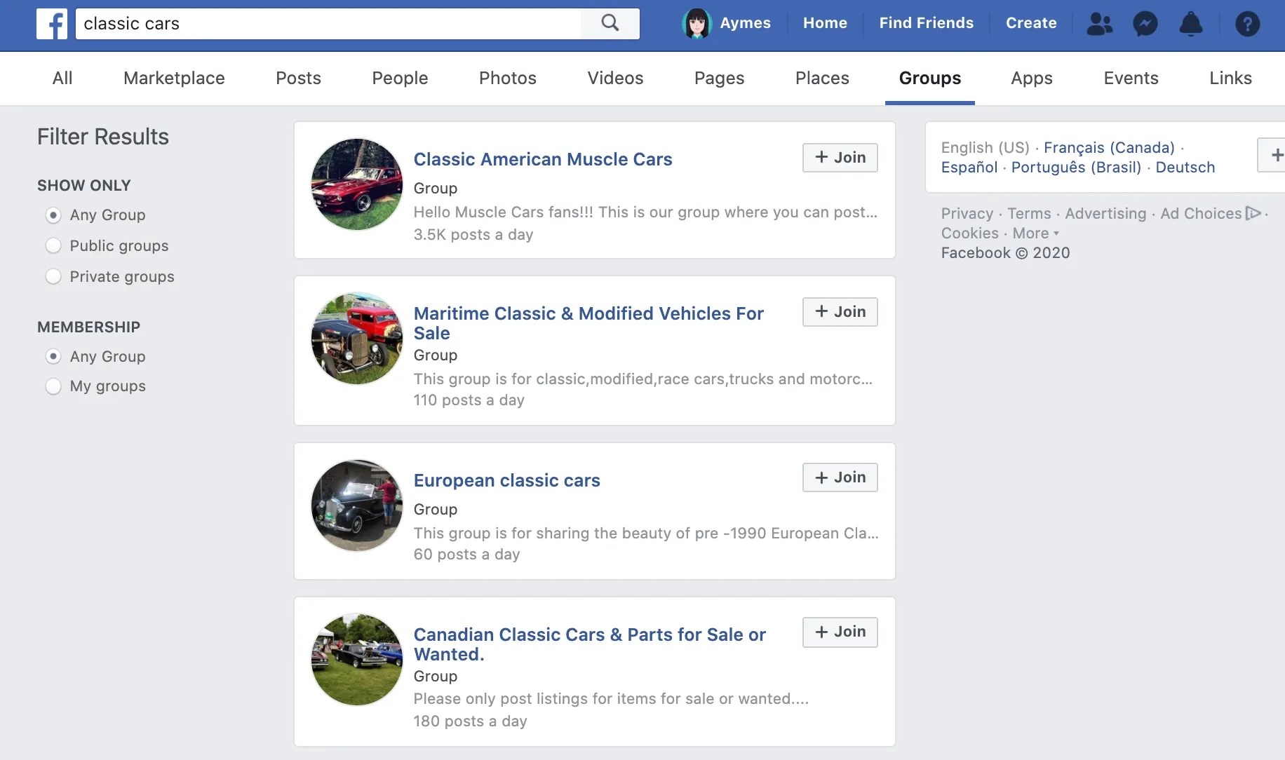Select the Public groups radio button
Viewport: 1285px width, 760px height.
pyautogui.click(x=53, y=245)
